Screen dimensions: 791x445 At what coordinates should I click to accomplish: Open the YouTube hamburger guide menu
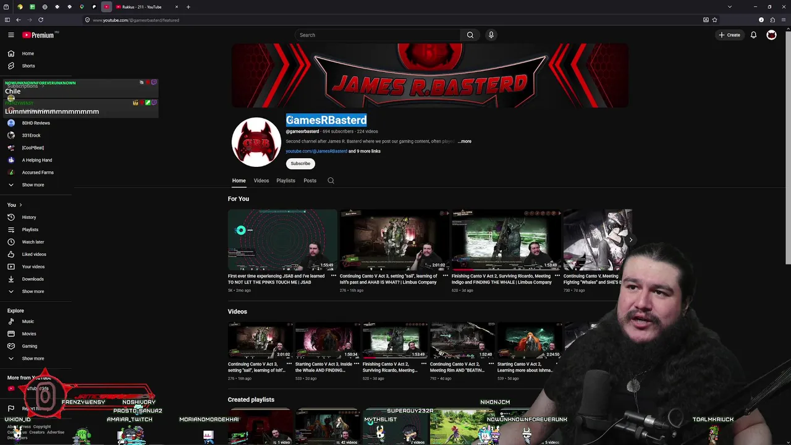click(x=11, y=35)
